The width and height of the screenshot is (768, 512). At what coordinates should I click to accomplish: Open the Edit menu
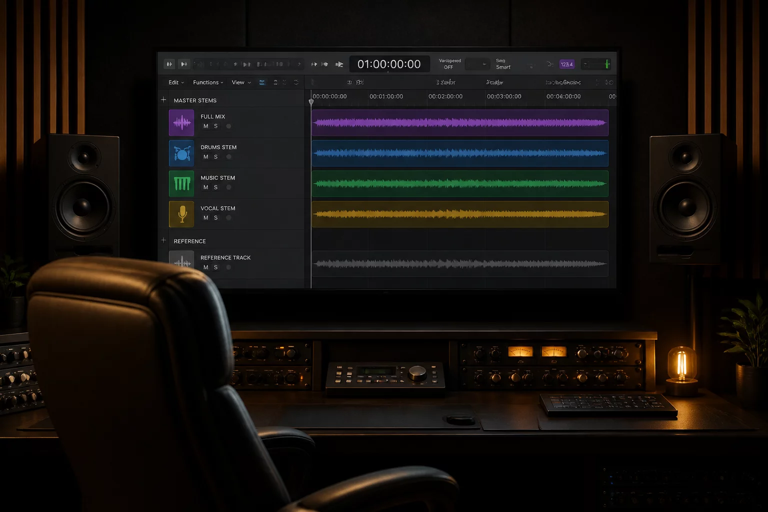pyautogui.click(x=176, y=82)
